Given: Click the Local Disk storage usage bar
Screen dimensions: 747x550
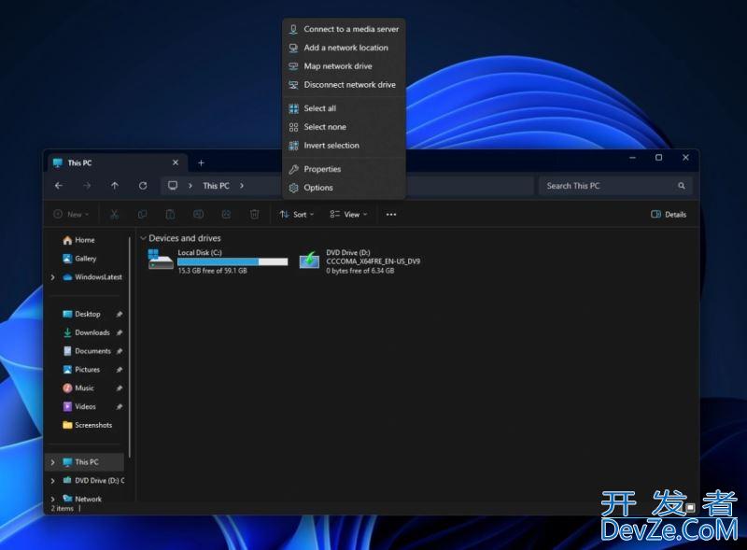Looking at the screenshot, I should (233, 261).
